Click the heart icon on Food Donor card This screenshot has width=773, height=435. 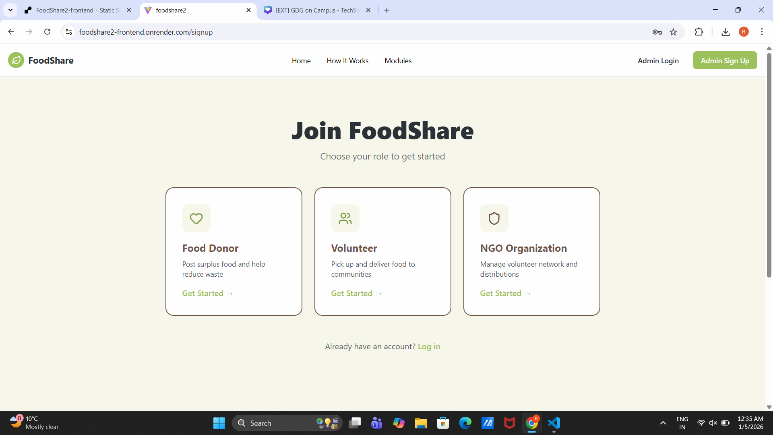click(x=196, y=218)
